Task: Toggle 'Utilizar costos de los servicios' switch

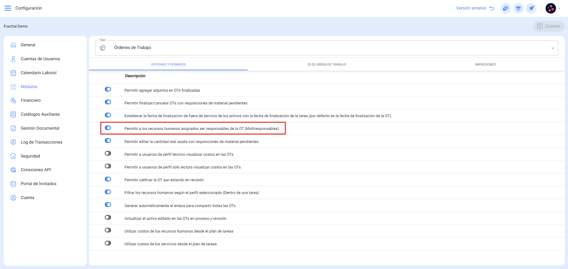Action: point(108,243)
